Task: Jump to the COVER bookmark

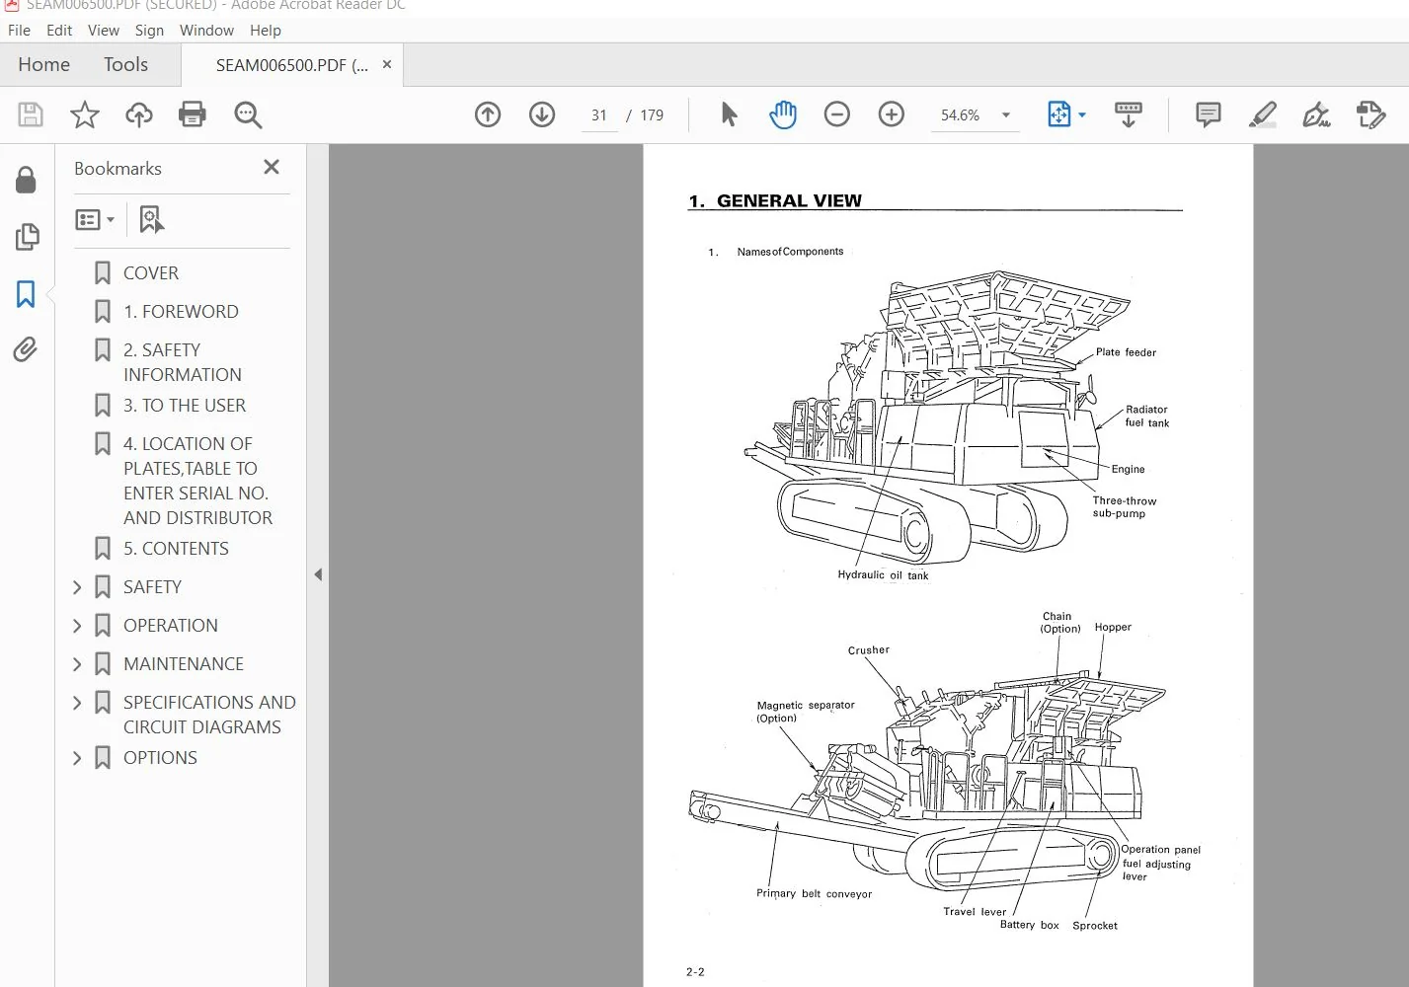Action: [151, 273]
